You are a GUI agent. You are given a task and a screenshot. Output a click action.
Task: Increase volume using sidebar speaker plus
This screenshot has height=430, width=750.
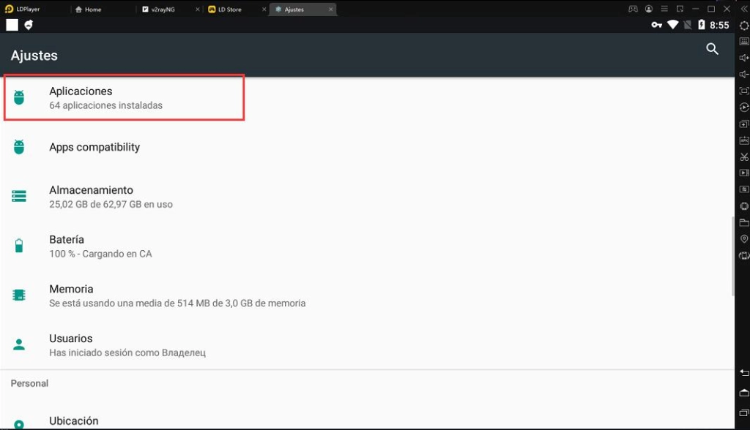pos(744,58)
